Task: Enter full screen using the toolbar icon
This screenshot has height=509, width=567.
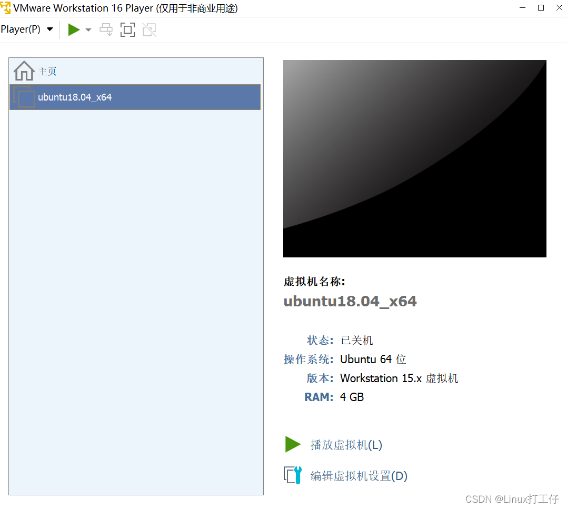Action: [x=127, y=29]
